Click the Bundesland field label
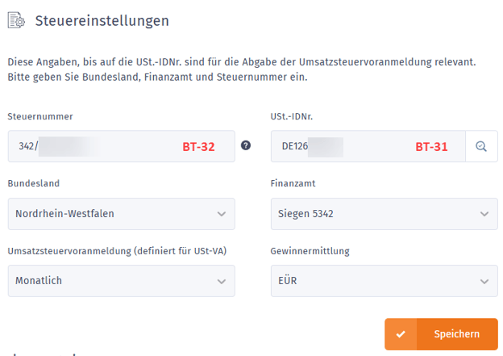The height and width of the screenshot is (356, 503). (33, 184)
